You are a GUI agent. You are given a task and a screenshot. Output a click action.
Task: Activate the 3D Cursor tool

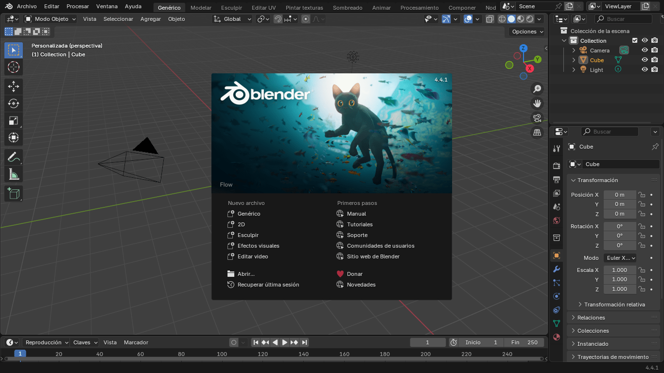(14, 67)
